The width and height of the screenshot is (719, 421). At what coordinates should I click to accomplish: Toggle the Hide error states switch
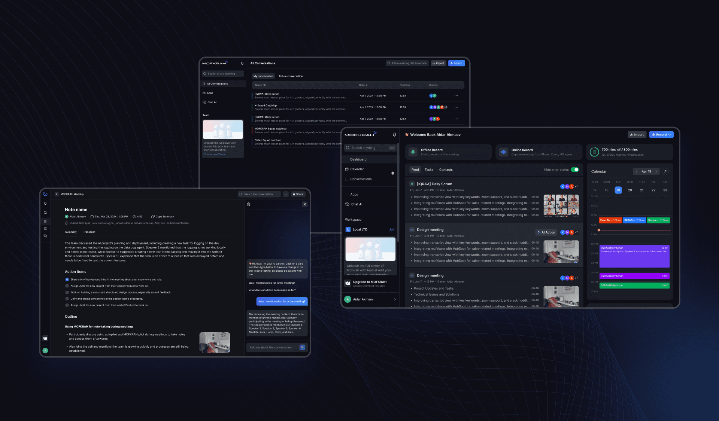click(x=575, y=170)
